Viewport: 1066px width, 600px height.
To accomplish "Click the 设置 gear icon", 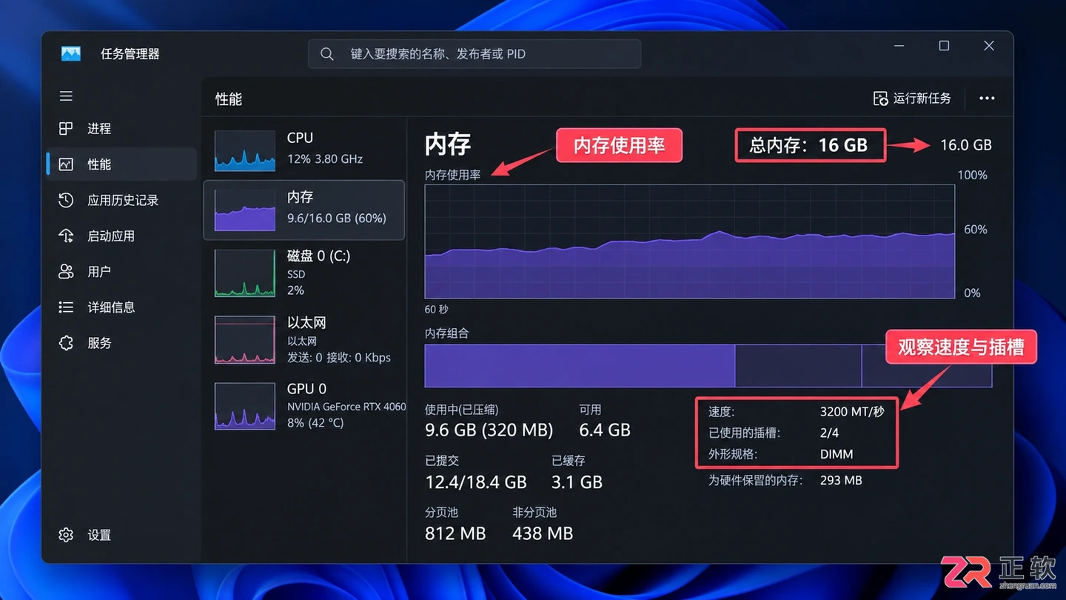I will tap(66, 535).
